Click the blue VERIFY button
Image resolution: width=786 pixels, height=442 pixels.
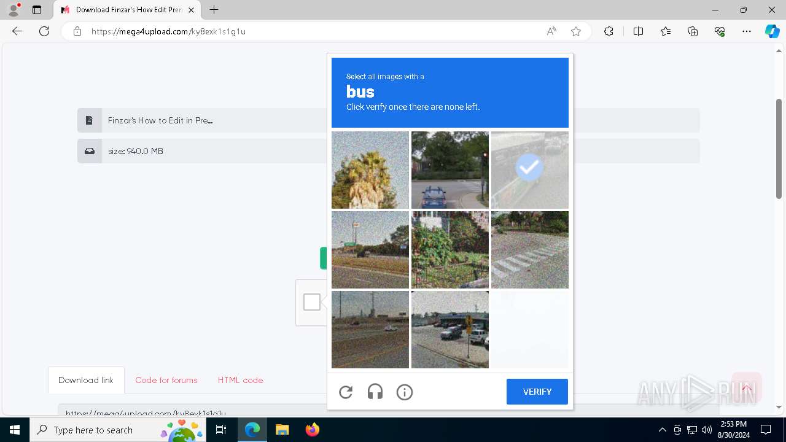click(x=537, y=392)
